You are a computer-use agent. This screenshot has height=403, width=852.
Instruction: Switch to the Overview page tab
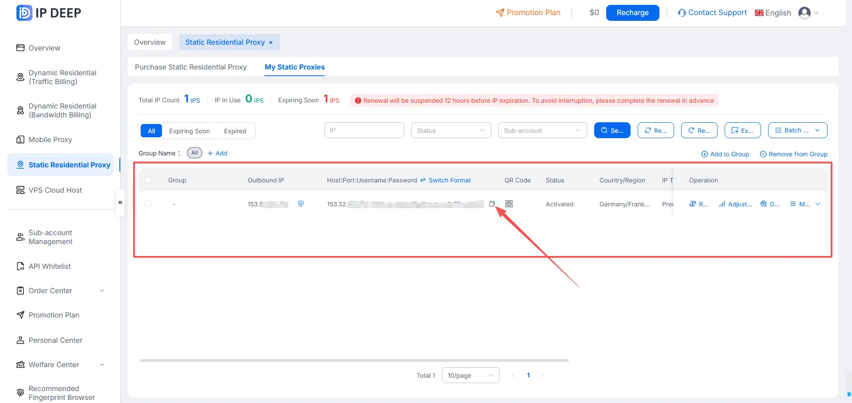click(150, 42)
